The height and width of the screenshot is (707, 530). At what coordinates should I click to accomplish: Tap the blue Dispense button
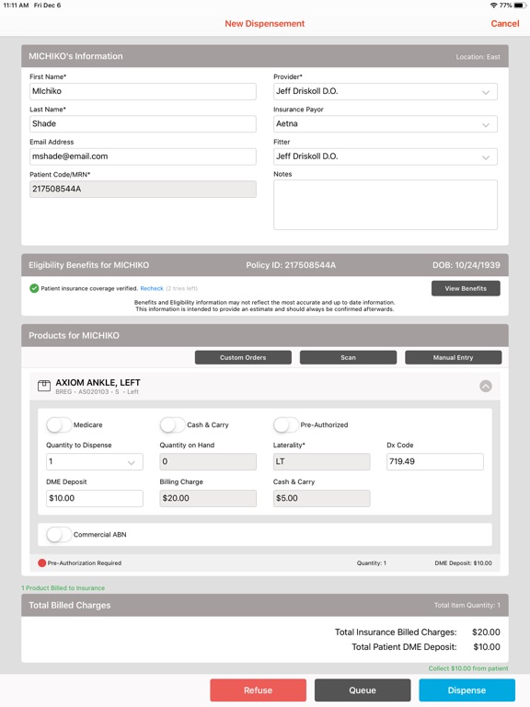[467, 690]
